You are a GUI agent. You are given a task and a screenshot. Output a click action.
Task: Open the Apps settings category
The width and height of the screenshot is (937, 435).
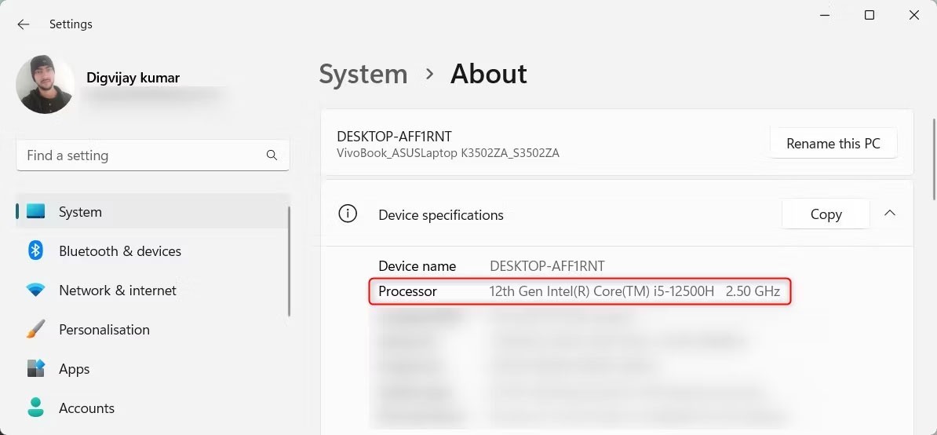[x=74, y=369]
